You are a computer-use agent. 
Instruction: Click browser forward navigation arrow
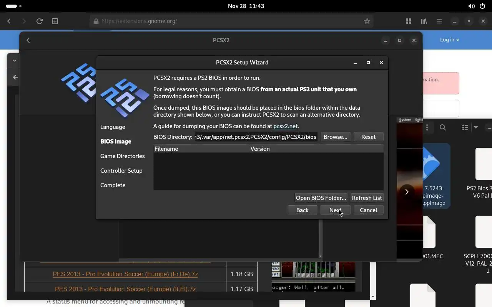click(24, 21)
